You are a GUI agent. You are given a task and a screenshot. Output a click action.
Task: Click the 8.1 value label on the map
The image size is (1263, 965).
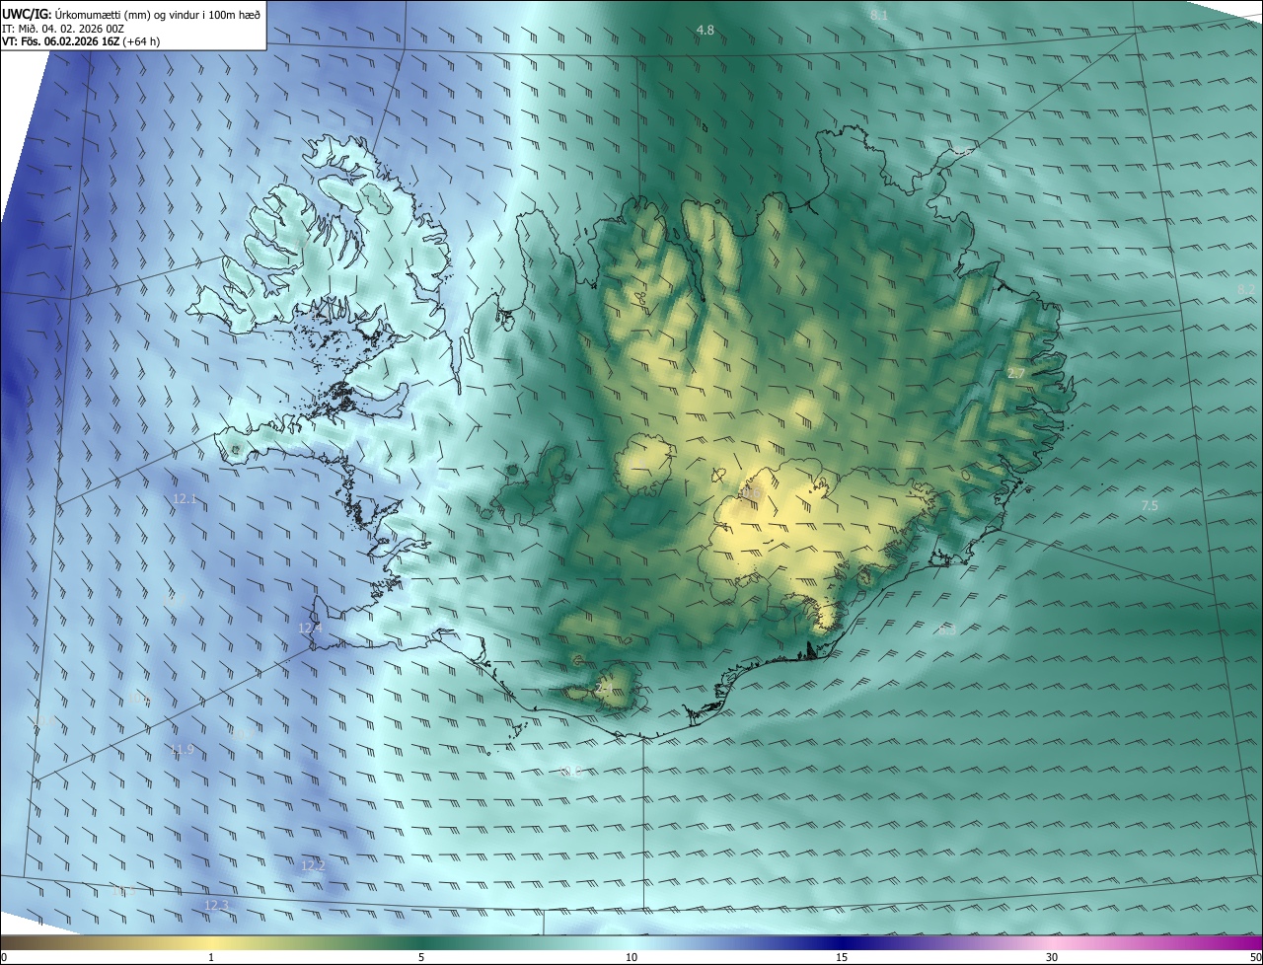[879, 15]
